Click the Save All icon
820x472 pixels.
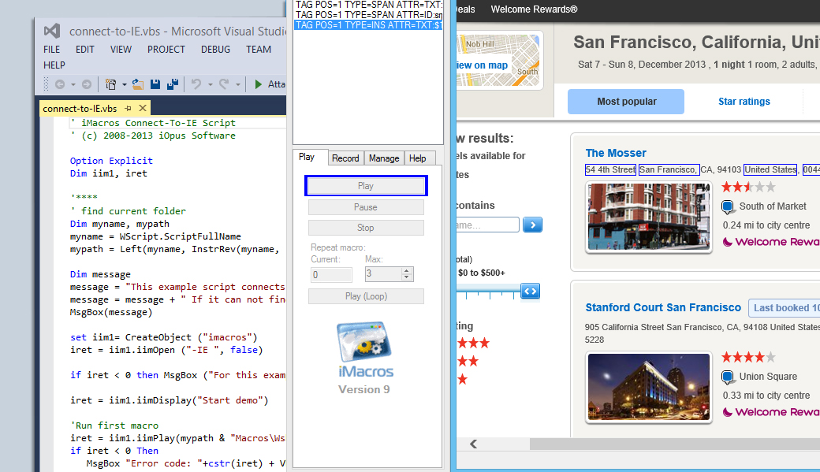[173, 84]
